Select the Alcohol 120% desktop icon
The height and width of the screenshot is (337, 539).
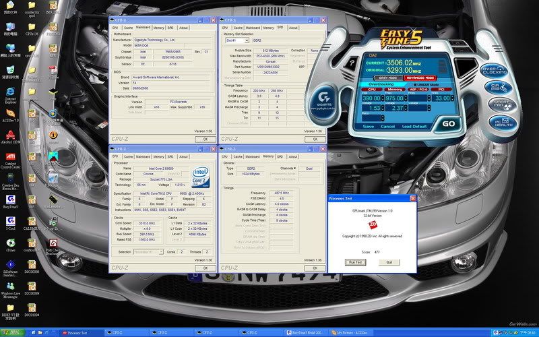(10, 137)
